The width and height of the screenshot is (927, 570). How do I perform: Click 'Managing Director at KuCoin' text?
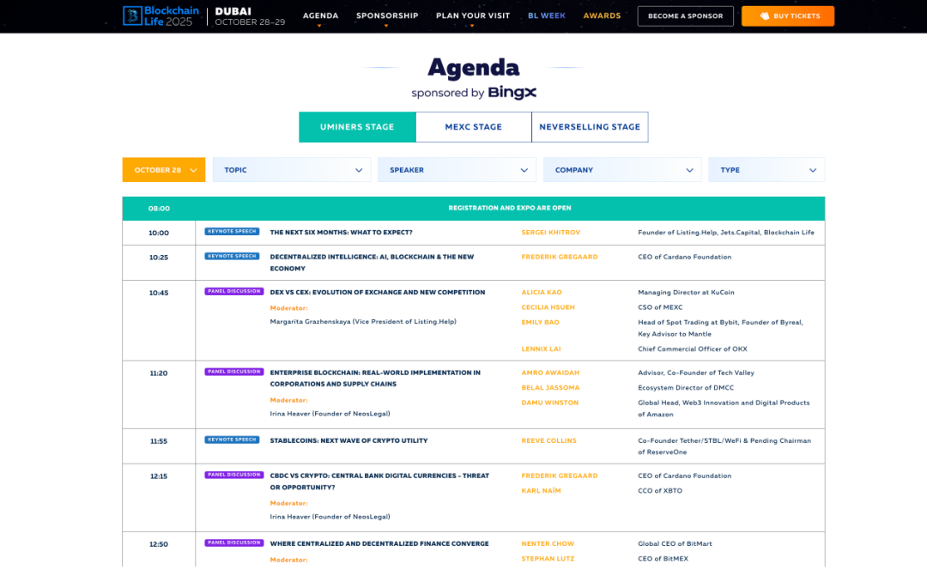(686, 293)
